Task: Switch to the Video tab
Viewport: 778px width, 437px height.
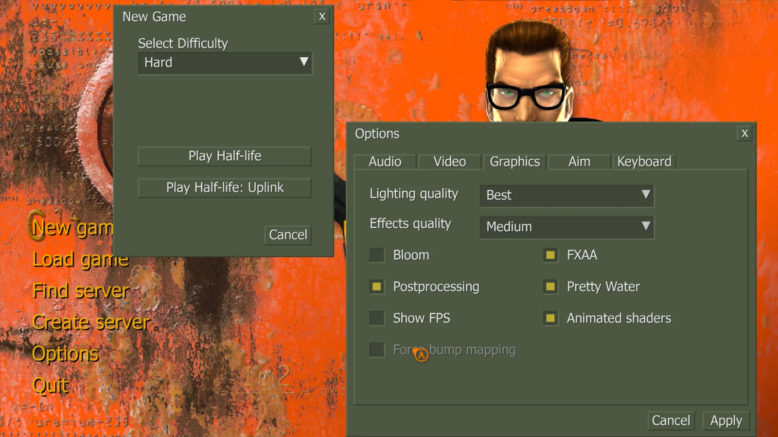Action: coord(450,162)
